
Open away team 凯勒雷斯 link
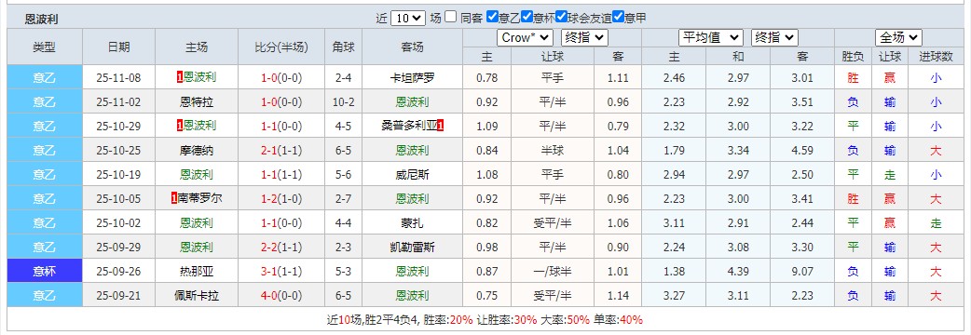coord(412,248)
